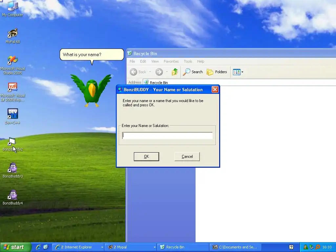Launch MyPal 68 desktop shortcut
This screenshot has width=336, height=252.
(12, 35)
